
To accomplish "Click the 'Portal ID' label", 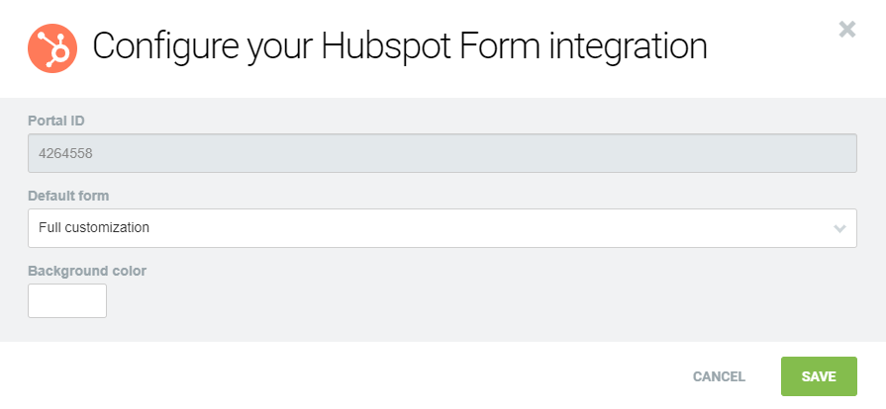I will click(x=55, y=121).
